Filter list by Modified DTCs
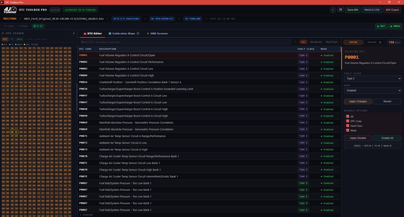The image size is (404, 217). click(x=331, y=42)
